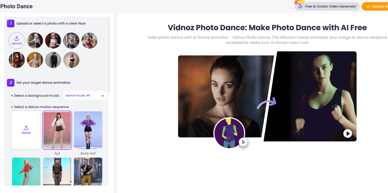388x193 pixels.
Task: Click the Vidnoz logo icon beside Free AI Avatar
Action: tap(300, 7)
